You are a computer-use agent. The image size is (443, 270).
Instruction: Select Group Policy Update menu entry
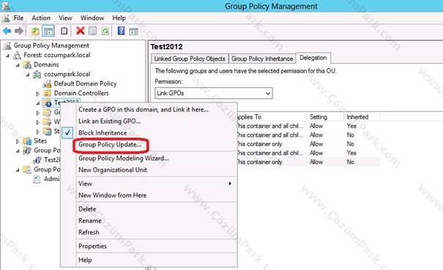click(x=110, y=145)
